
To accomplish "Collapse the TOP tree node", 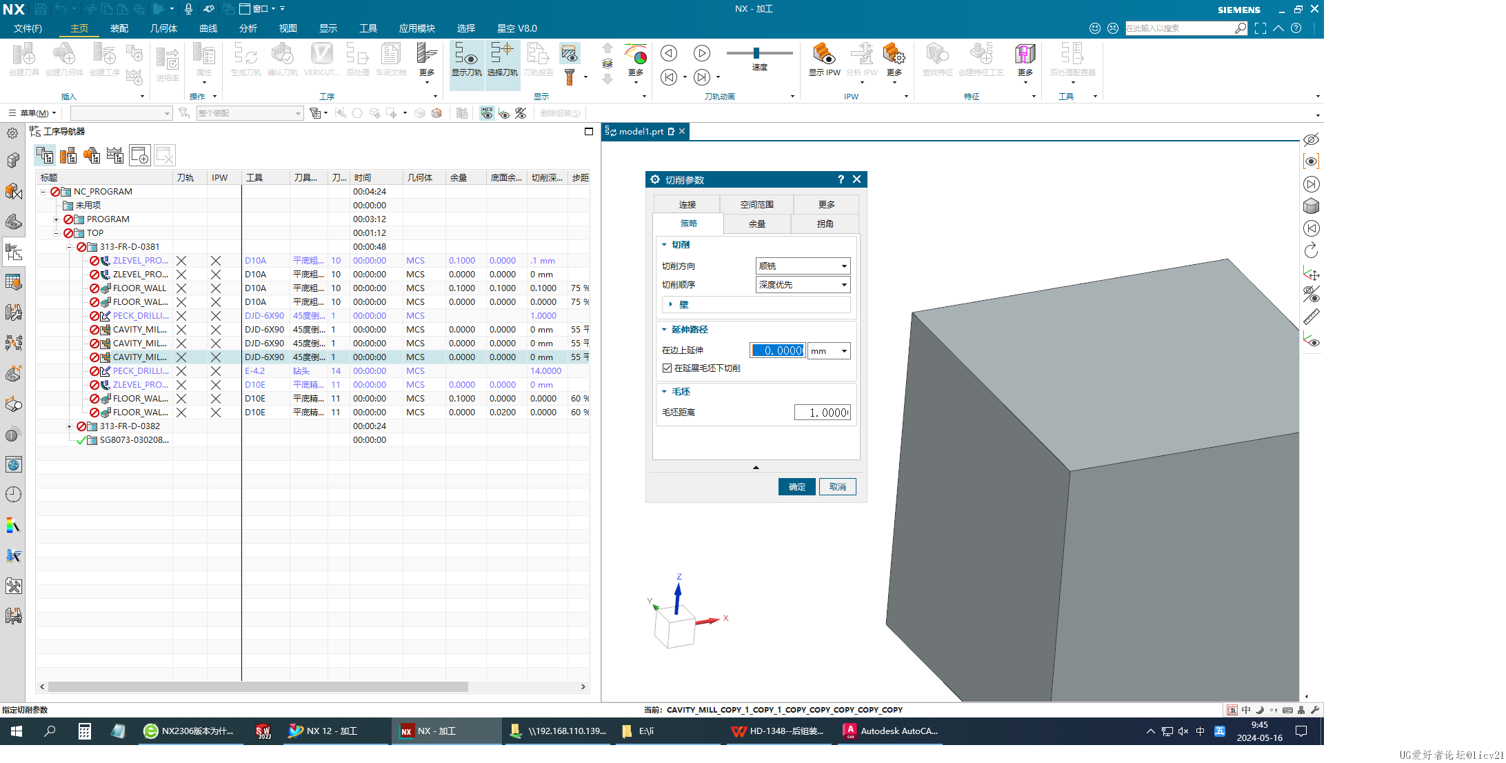I will pos(57,233).
